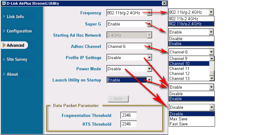Select Channel 12 in the channel list
Image resolution: width=260 pixels, height=135 pixels.
click(x=189, y=73)
